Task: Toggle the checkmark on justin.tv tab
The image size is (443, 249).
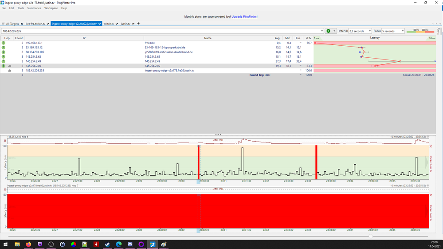Action: point(133,24)
